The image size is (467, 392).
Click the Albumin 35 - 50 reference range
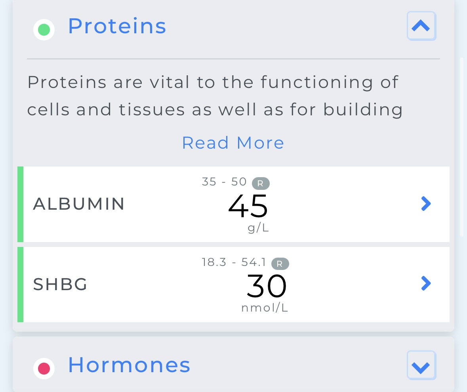224,182
